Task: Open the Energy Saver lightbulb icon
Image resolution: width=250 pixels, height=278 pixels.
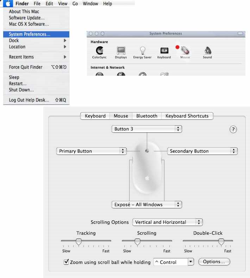Action: [143, 51]
